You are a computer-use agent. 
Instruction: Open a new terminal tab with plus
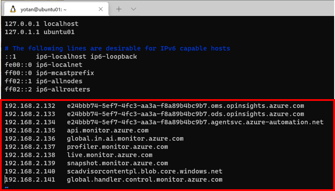click(119, 9)
